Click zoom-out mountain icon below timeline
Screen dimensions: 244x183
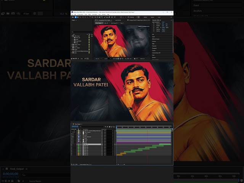click(117, 164)
